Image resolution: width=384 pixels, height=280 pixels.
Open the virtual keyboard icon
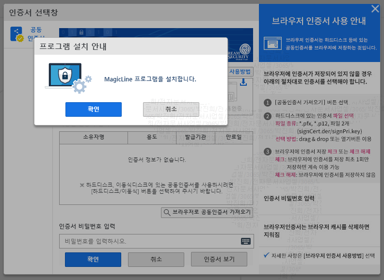(246, 241)
